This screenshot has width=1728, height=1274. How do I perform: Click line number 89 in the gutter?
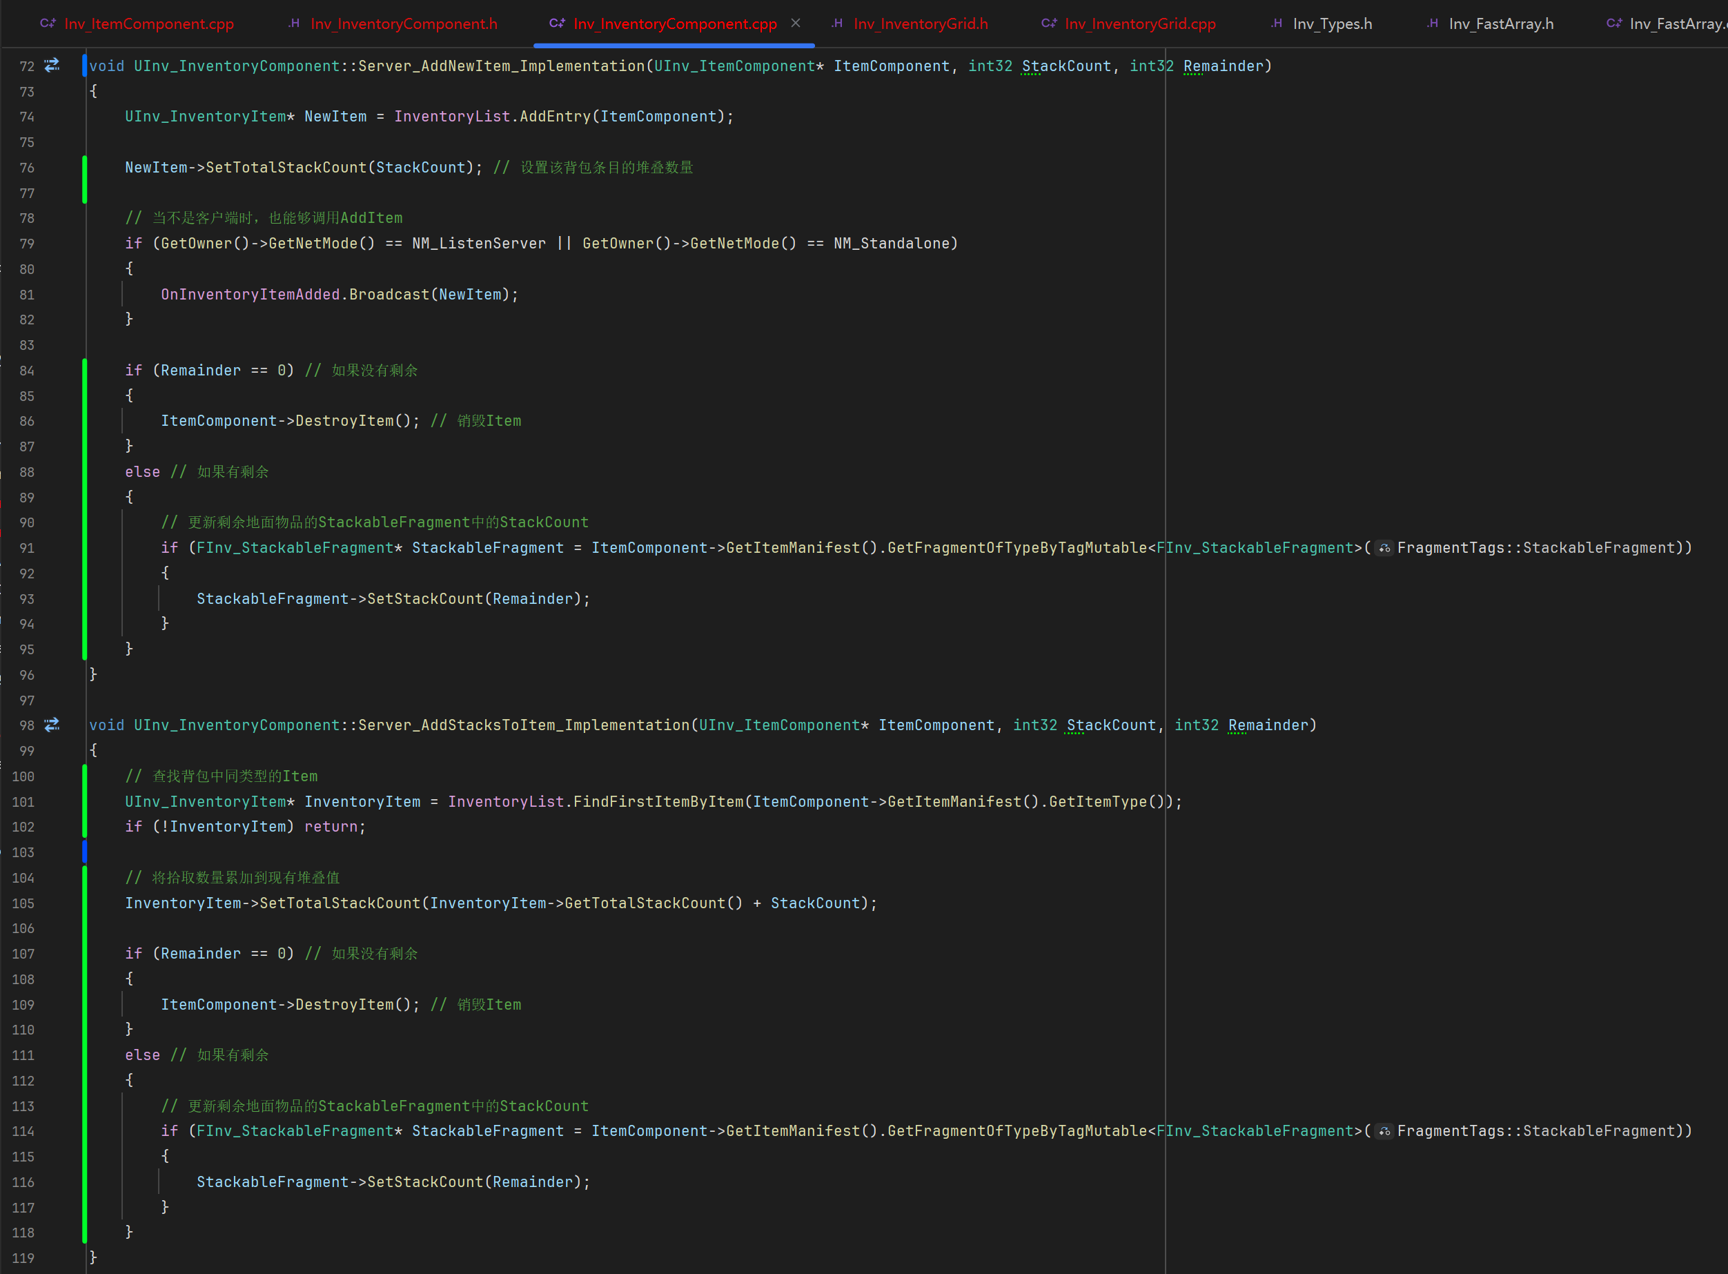pos(26,498)
